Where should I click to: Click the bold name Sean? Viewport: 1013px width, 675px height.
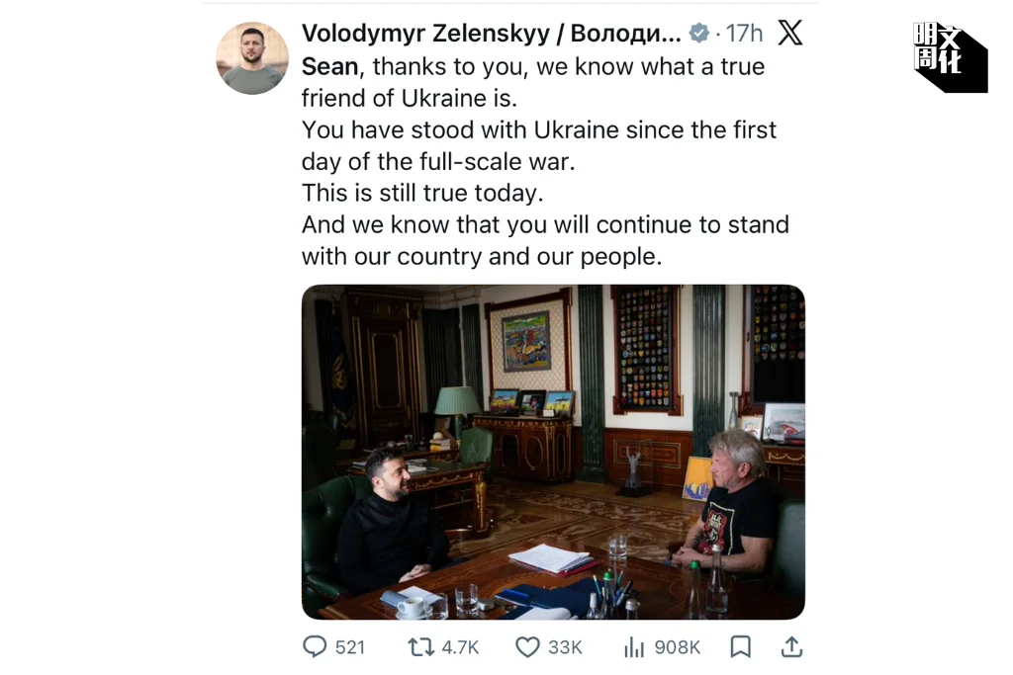point(330,66)
